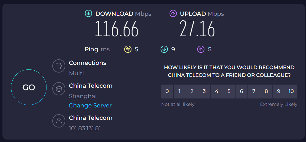Rate China Telecom a 7
The width and height of the screenshot is (306, 142).
pyautogui.click(x=254, y=91)
